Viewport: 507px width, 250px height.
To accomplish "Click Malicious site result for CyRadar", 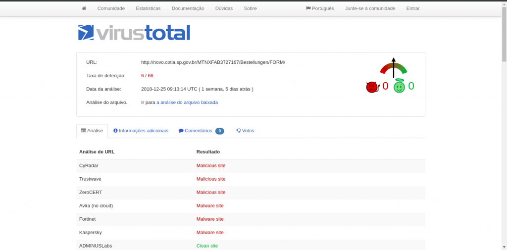I will pos(211,165).
